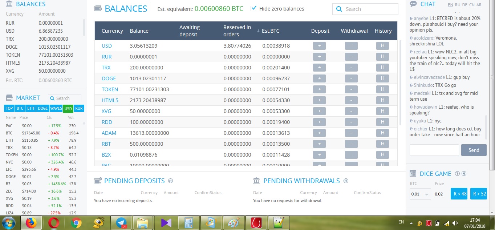Open the history H button for USD

click(382, 46)
